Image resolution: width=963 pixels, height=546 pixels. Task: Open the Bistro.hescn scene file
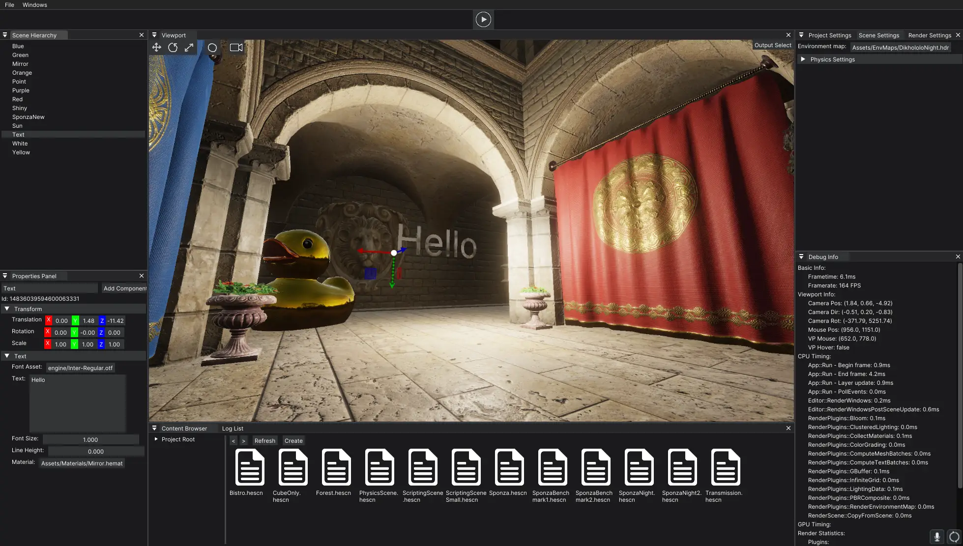click(250, 467)
